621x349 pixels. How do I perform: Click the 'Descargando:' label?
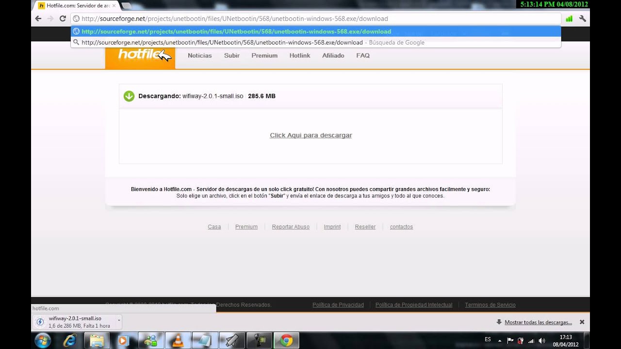click(x=159, y=96)
